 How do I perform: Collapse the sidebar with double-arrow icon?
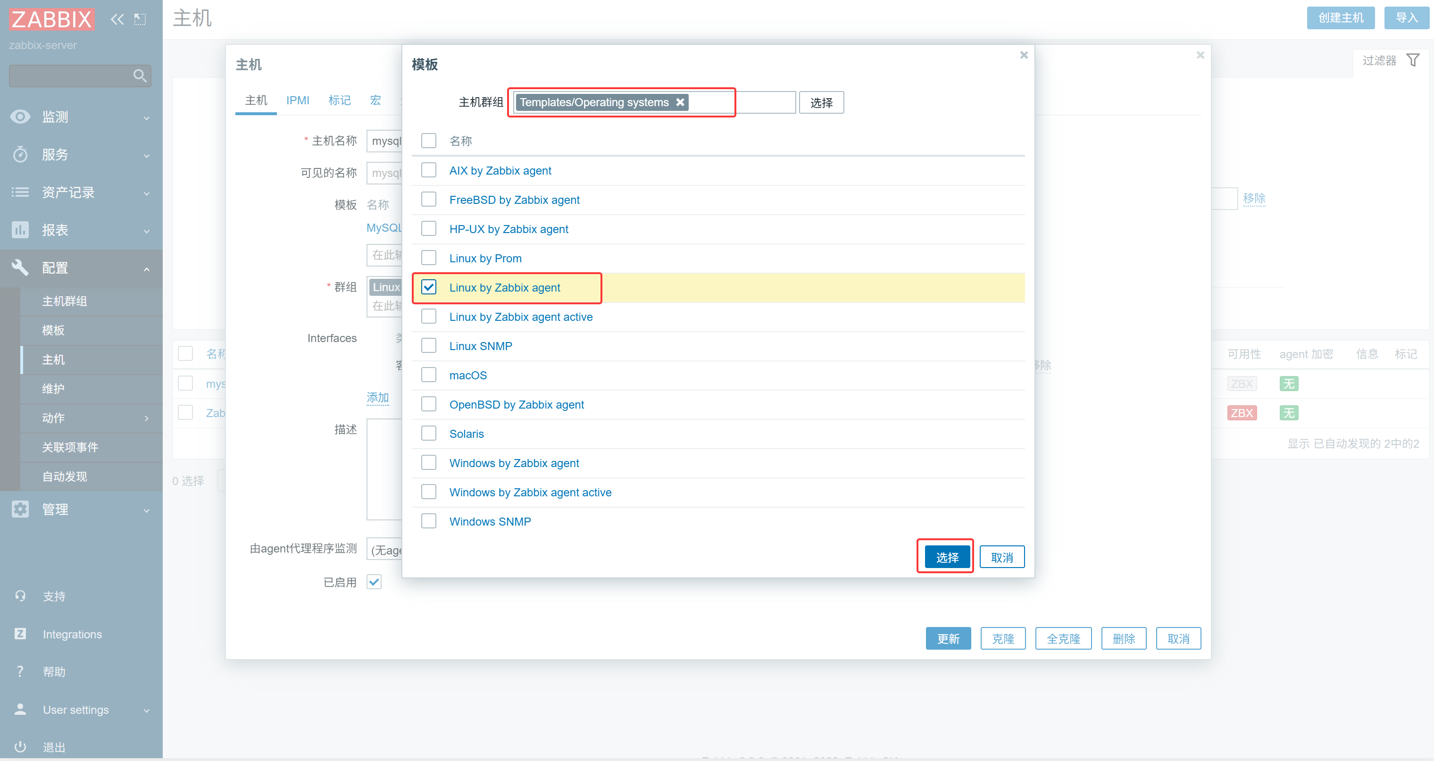point(117,19)
